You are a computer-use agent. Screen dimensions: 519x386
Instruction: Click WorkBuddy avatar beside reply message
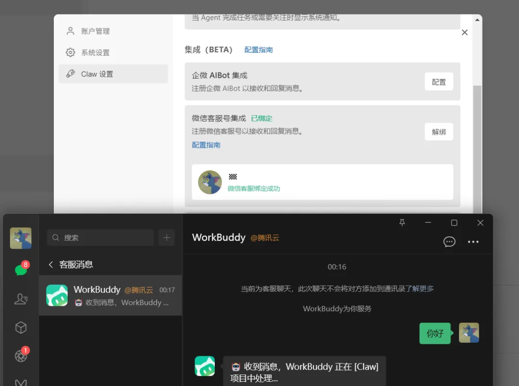click(205, 366)
